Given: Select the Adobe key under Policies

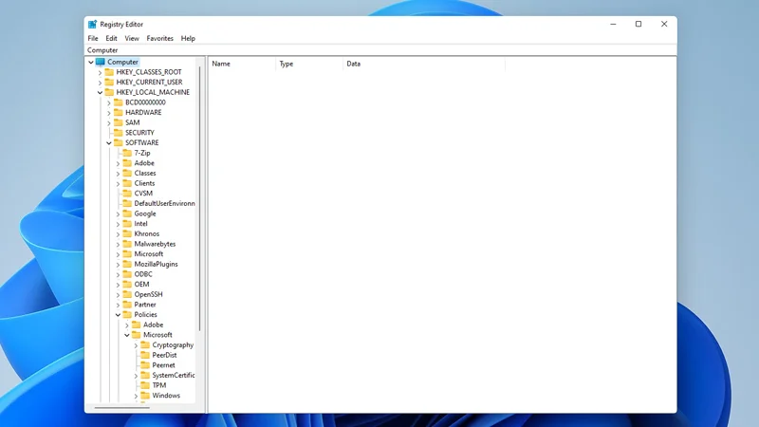Looking at the screenshot, I should (x=153, y=325).
